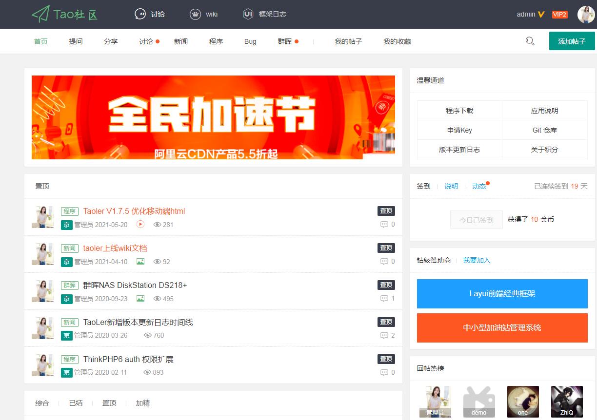Image resolution: width=597 pixels, height=420 pixels.
Task: Click 置顶 badge on taoler上线wiki文档 post
Action: click(x=386, y=248)
